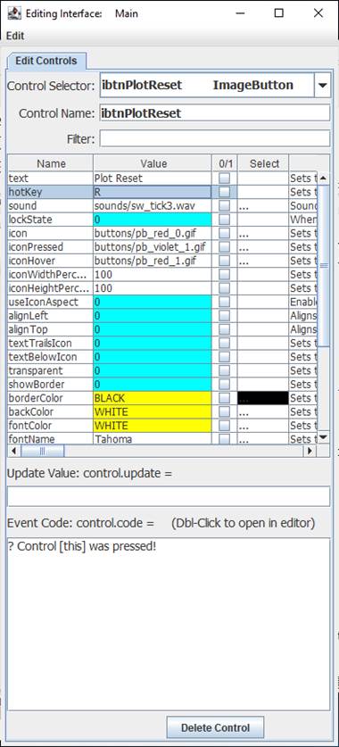
Task: Select the WHITE fontColor value cell
Action: click(153, 425)
